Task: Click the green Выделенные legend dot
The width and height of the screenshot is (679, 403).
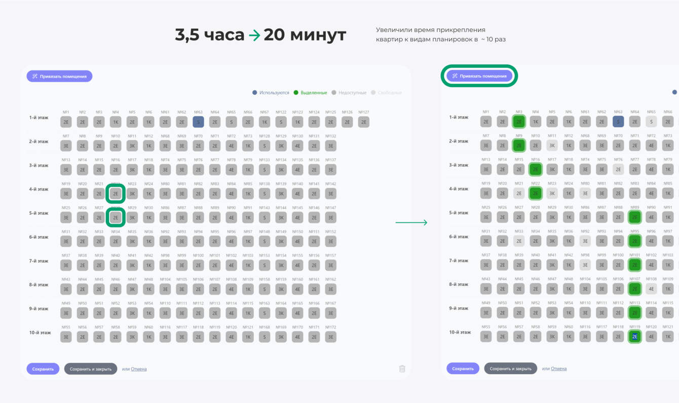Action: tap(296, 93)
